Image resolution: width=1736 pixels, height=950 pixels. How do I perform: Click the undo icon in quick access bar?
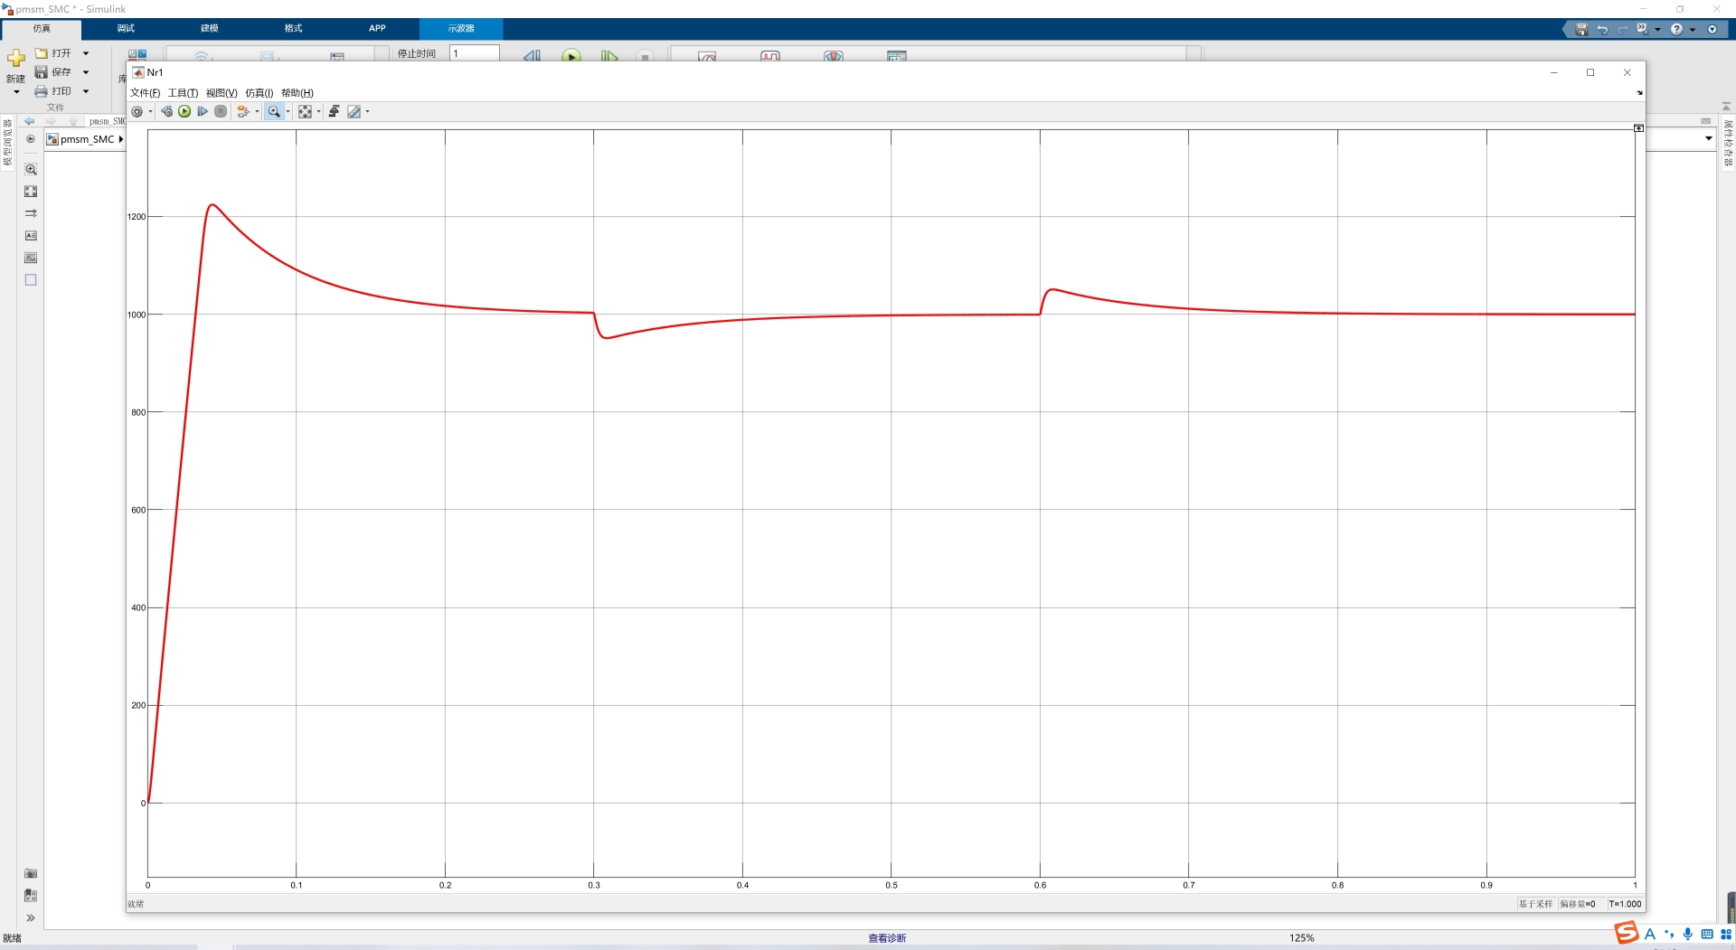[1602, 30]
